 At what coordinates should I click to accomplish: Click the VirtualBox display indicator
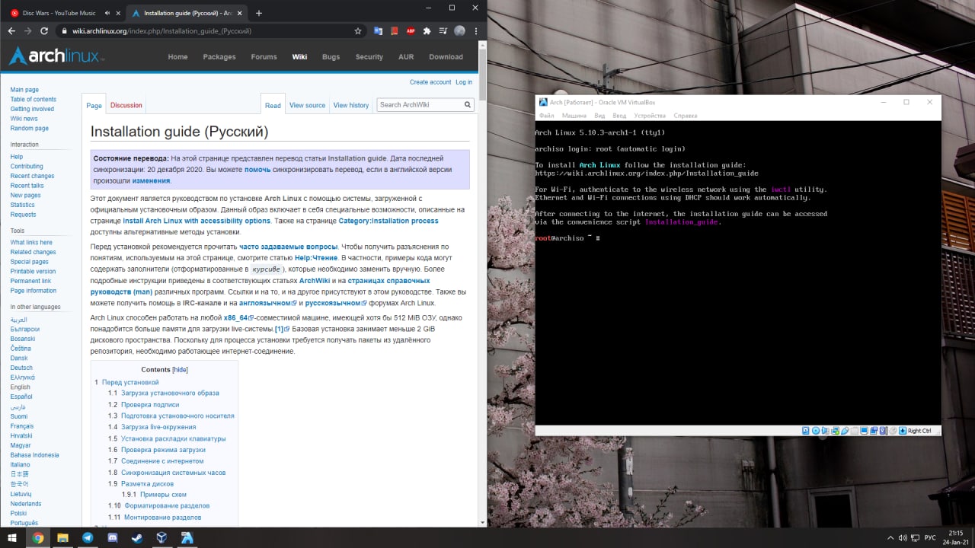pyautogui.click(x=864, y=431)
